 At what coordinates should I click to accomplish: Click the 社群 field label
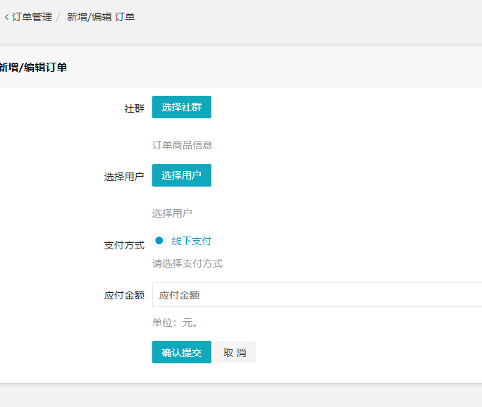tap(134, 108)
